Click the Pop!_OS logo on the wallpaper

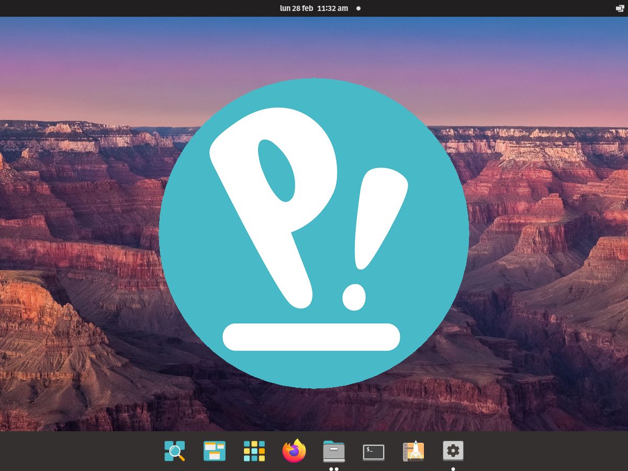pyautogui.click(x=314, y=233)
